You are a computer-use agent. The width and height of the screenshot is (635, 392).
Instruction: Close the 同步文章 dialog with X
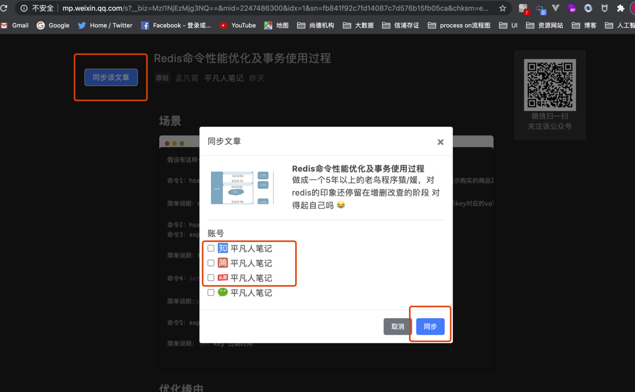[x=440, y=142]
